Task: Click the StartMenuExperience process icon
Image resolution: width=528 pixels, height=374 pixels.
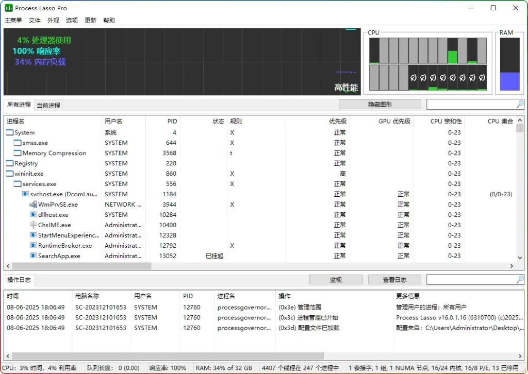Action: click(x=33, y=235)
